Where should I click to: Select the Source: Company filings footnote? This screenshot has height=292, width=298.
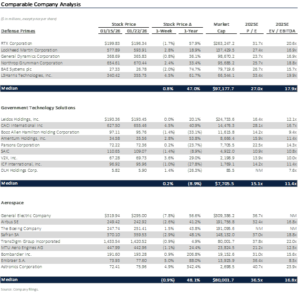coord(20,289)
